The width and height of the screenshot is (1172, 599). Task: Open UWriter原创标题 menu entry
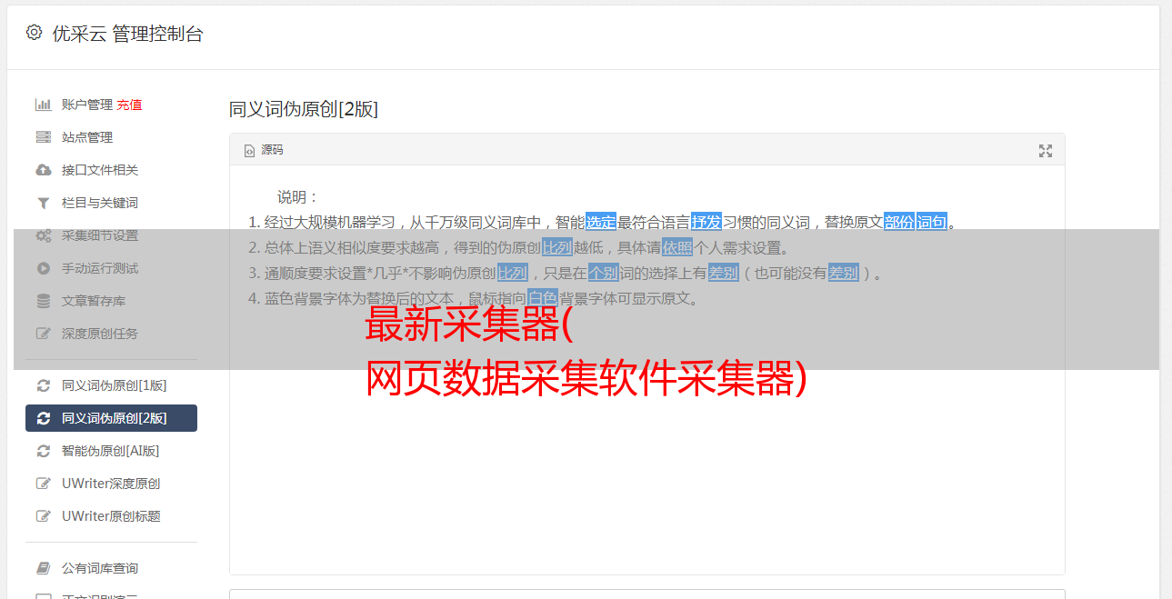tap(111, 516)
